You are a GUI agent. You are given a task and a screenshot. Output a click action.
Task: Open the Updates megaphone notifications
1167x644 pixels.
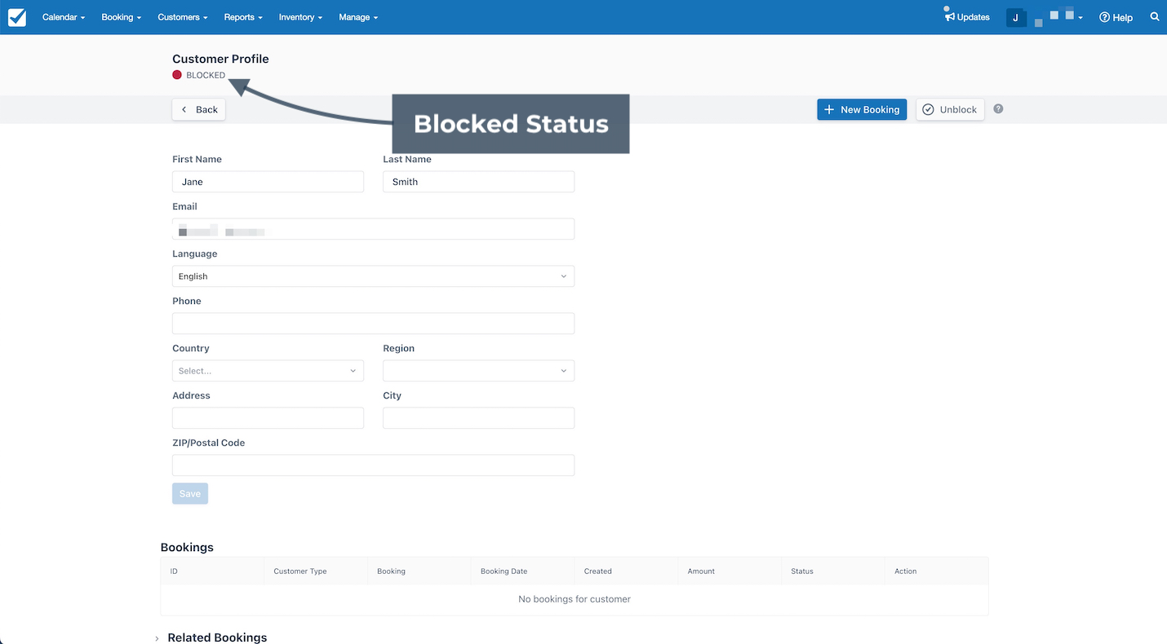point(967,16)
